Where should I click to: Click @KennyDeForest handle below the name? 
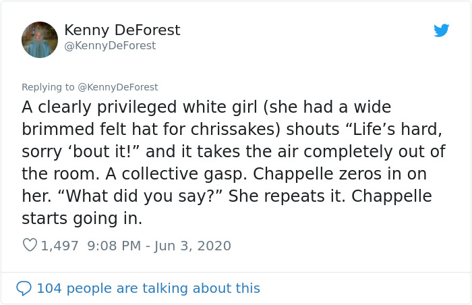click(110, 45)
